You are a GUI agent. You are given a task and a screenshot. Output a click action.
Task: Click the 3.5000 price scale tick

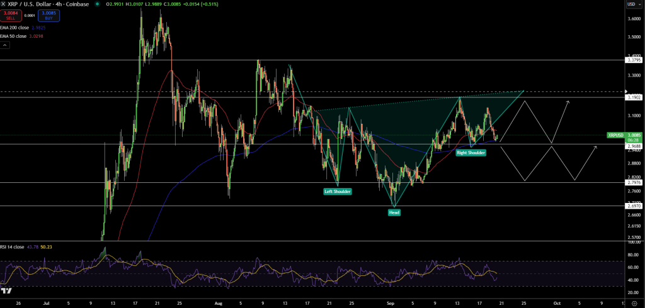pyautogui.click(x=634, y=37)
